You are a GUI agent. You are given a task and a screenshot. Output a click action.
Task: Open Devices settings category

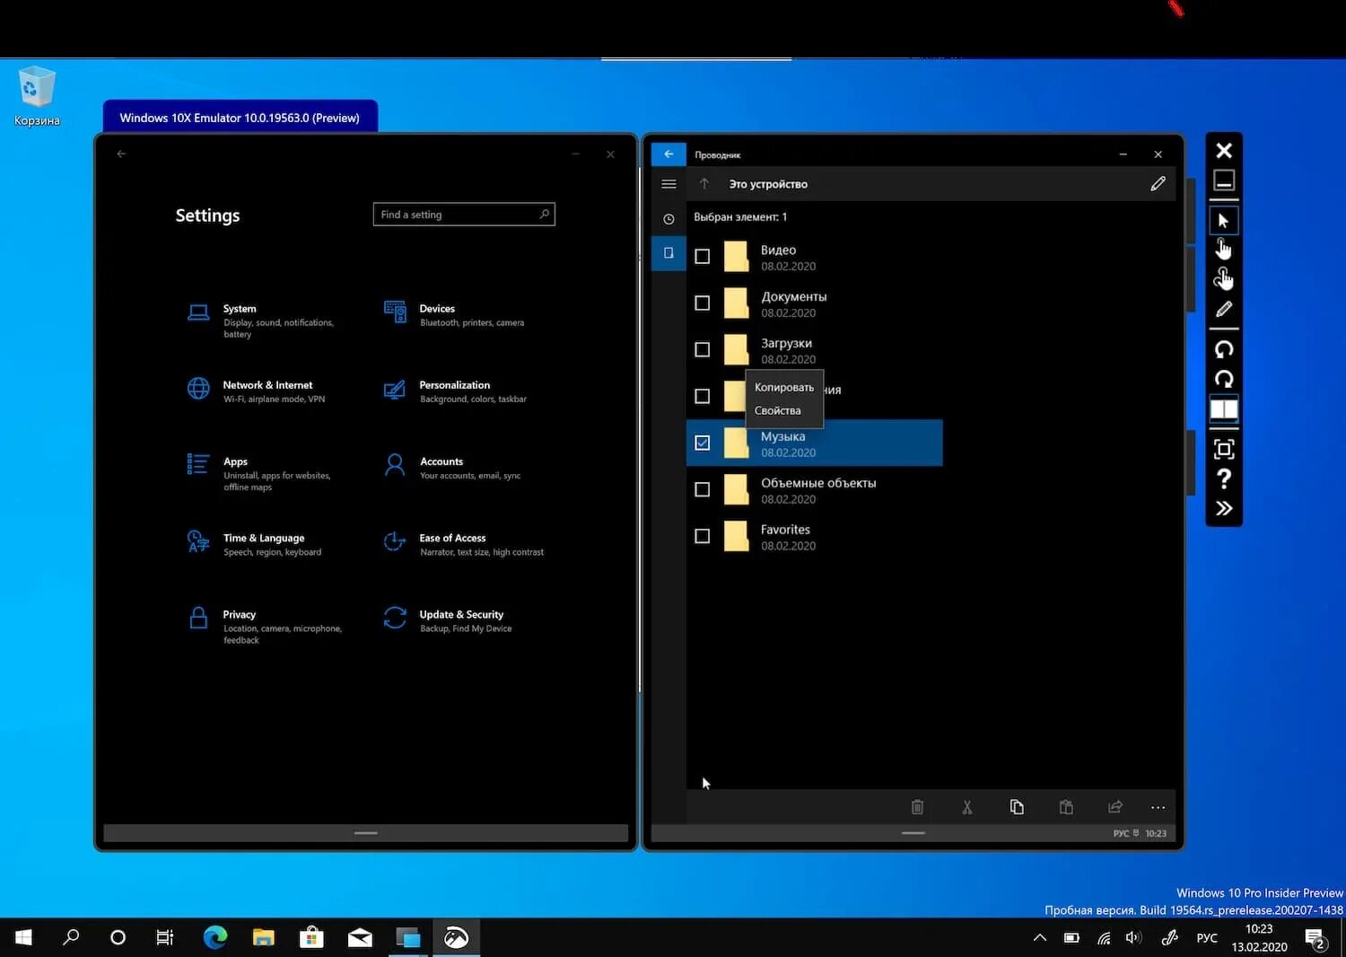click(454, 315)
